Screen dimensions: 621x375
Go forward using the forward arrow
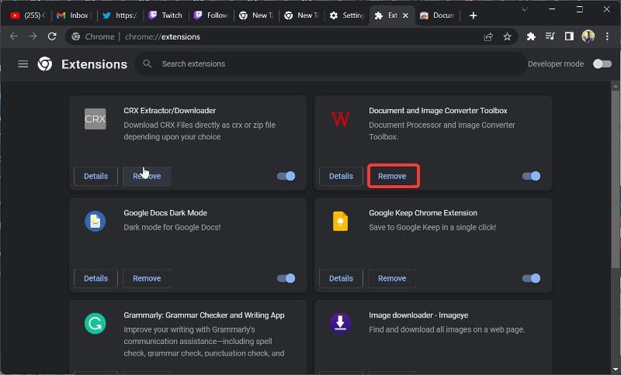[x=33, y=36]
